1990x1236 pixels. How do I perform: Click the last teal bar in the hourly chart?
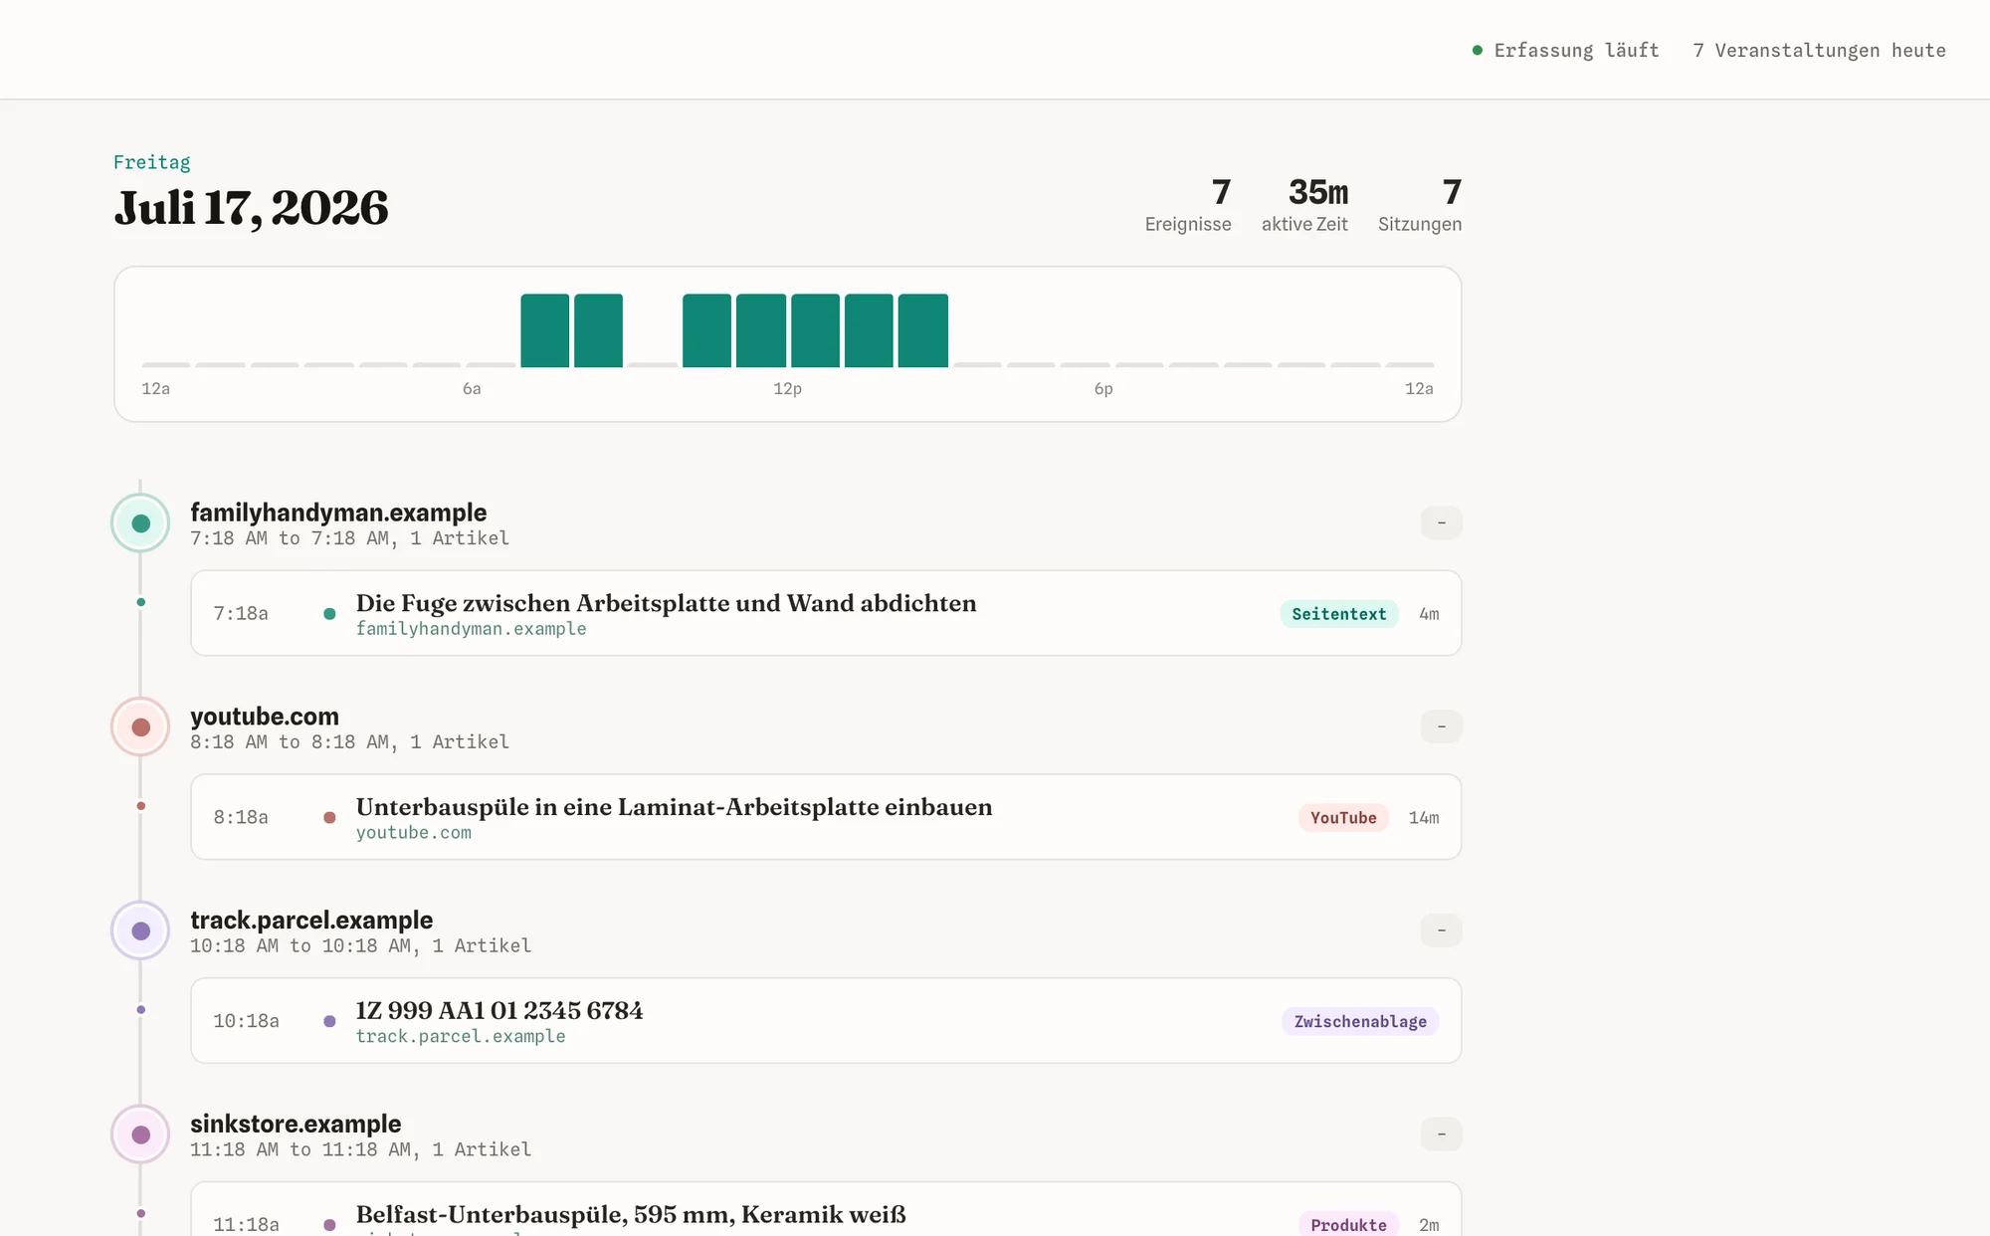pyautogui.click(x=922, y=330)
